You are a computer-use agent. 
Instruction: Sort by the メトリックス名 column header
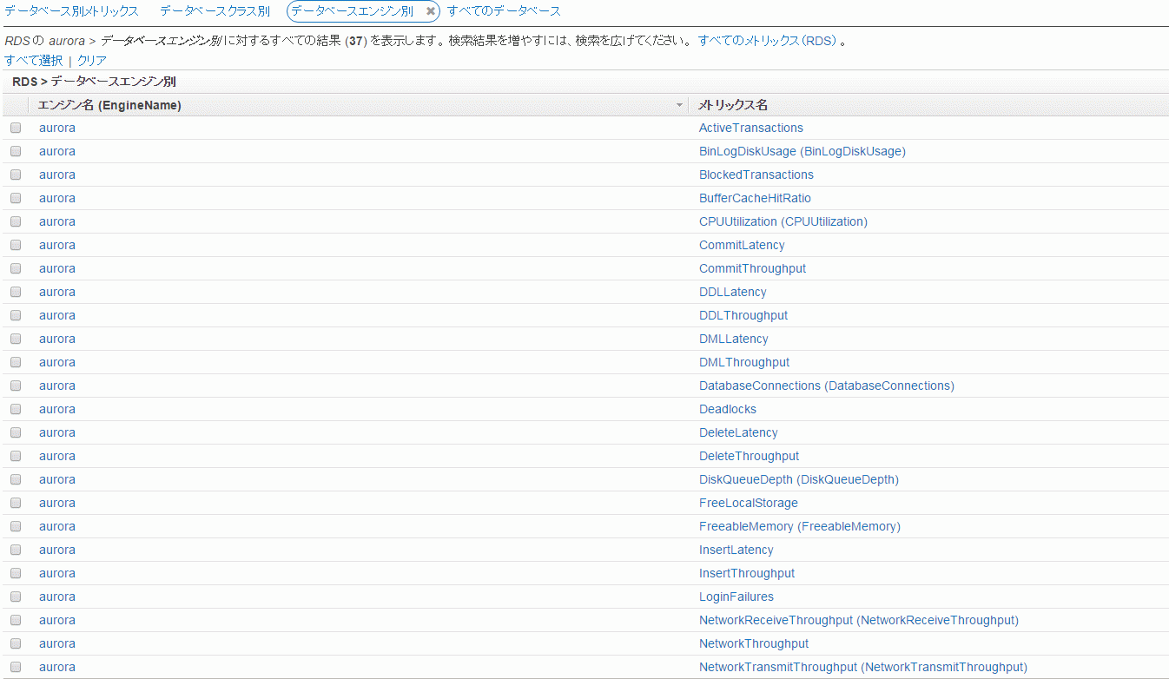(x=733, y=105)
